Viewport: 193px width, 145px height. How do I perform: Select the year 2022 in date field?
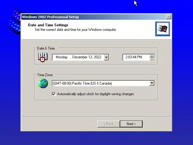point(97,57)
